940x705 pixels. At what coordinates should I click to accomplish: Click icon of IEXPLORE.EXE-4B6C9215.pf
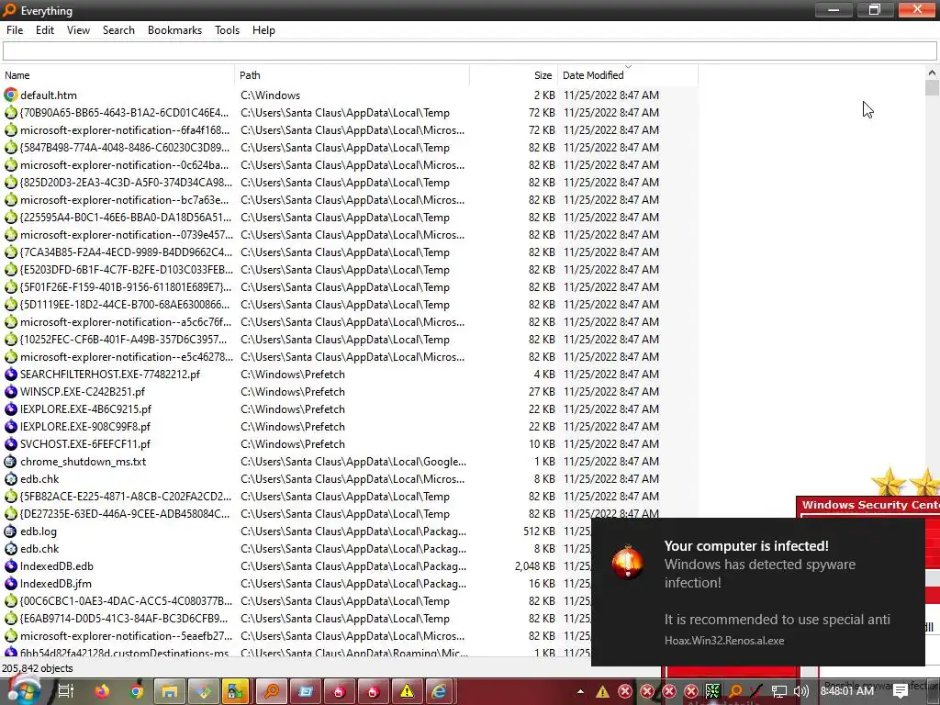pyautogui.click(x=10, y=408)
